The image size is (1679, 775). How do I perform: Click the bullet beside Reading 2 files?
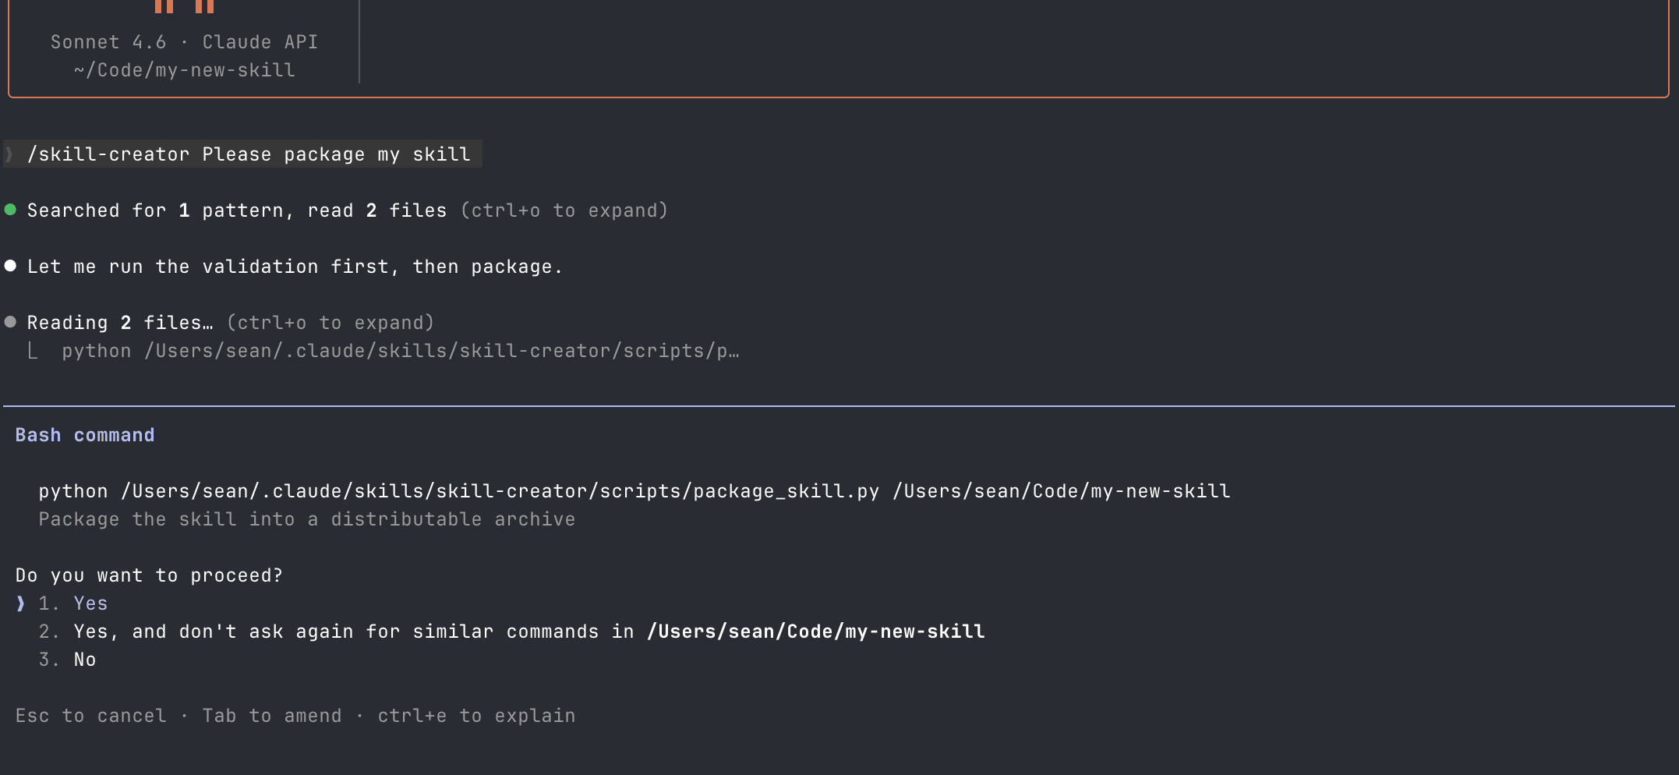tap(11, 322)
